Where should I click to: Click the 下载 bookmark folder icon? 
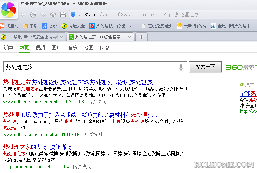click(x=25, y=26)
